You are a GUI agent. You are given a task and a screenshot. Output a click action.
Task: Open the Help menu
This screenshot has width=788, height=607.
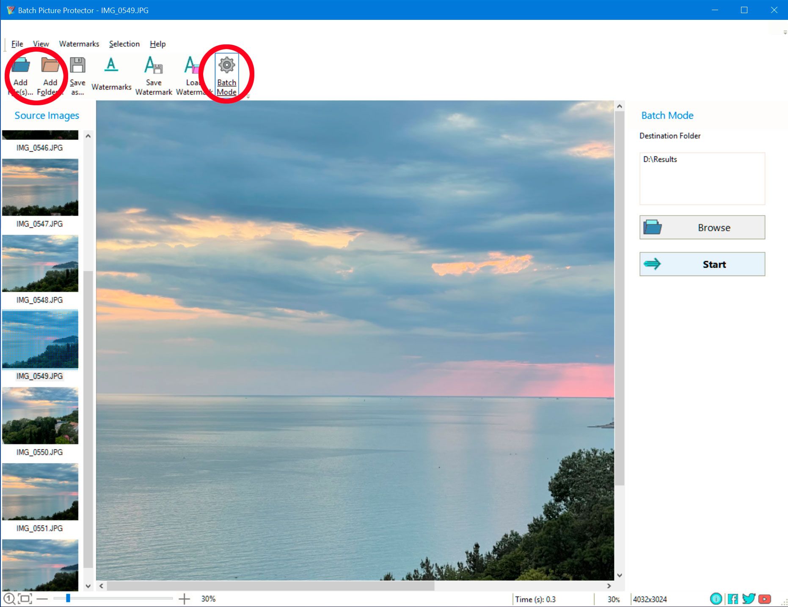[157, 44]
